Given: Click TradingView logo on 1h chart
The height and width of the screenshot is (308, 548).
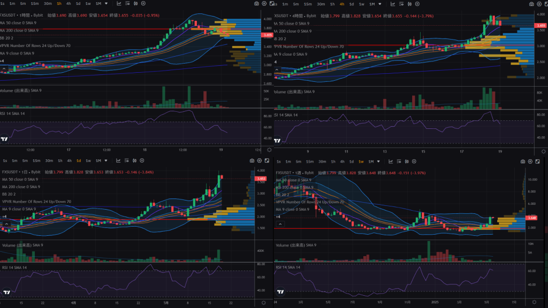Looking at the screenshot, I should [x=4, y=139].
